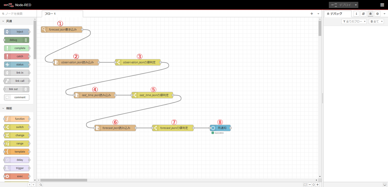Toggle the navigator map view
Viewport: 388px width, 187px height.
(305, 185)
